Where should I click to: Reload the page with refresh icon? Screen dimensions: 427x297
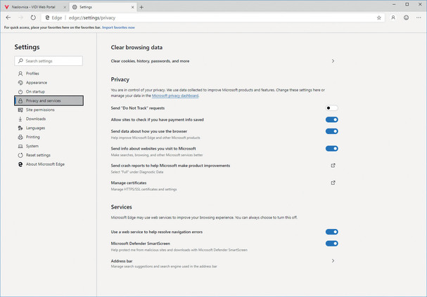[33, 18]
